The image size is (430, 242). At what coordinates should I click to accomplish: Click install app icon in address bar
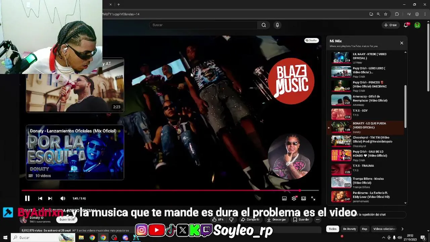[x=371, y=14]
